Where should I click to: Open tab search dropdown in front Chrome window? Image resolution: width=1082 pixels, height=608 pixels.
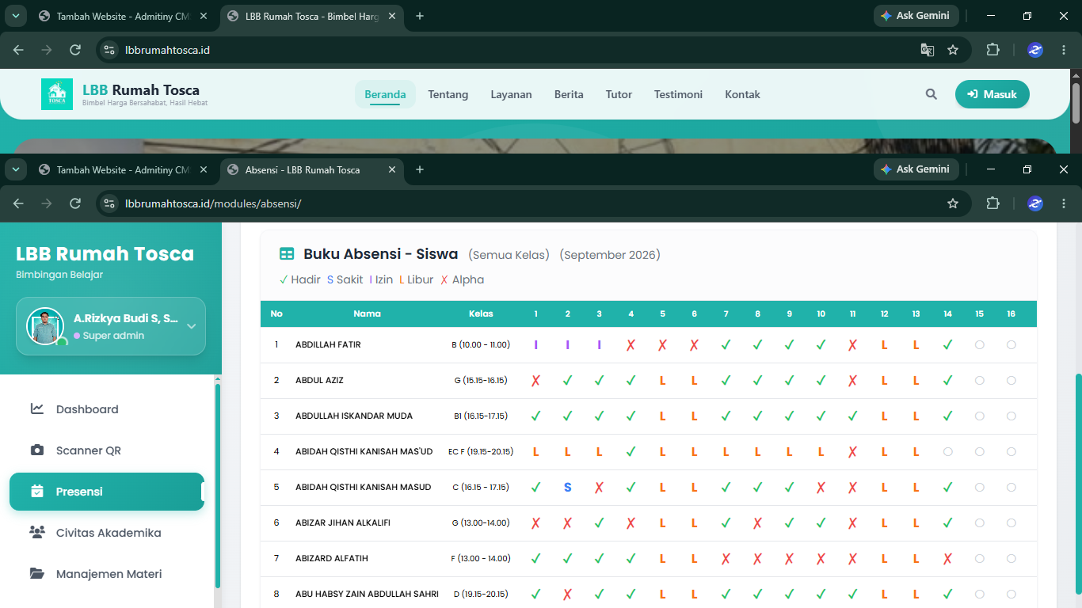16,169
